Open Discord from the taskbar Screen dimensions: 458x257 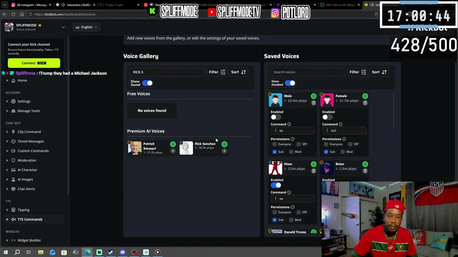pyautogui.click(x=122, y=252)
